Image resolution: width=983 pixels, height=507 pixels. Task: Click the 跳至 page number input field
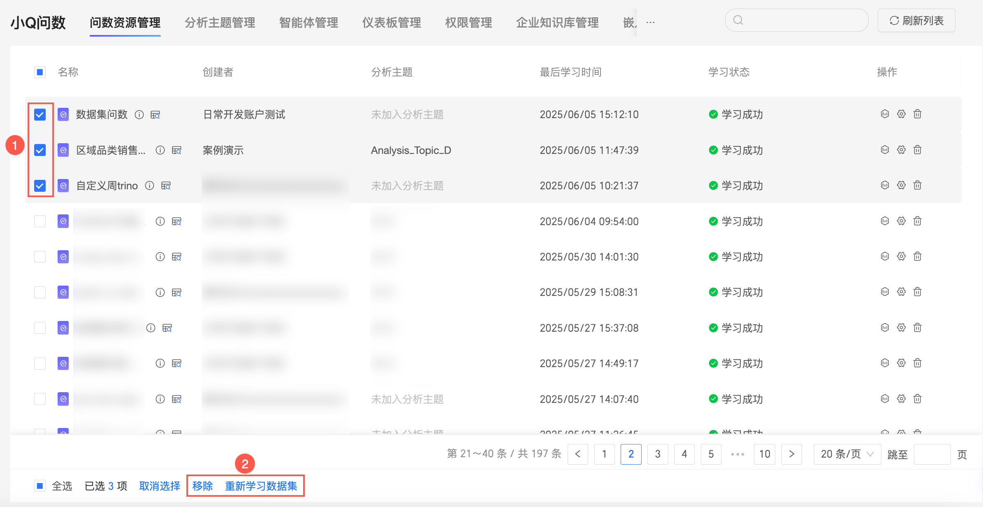coord(932,454)
